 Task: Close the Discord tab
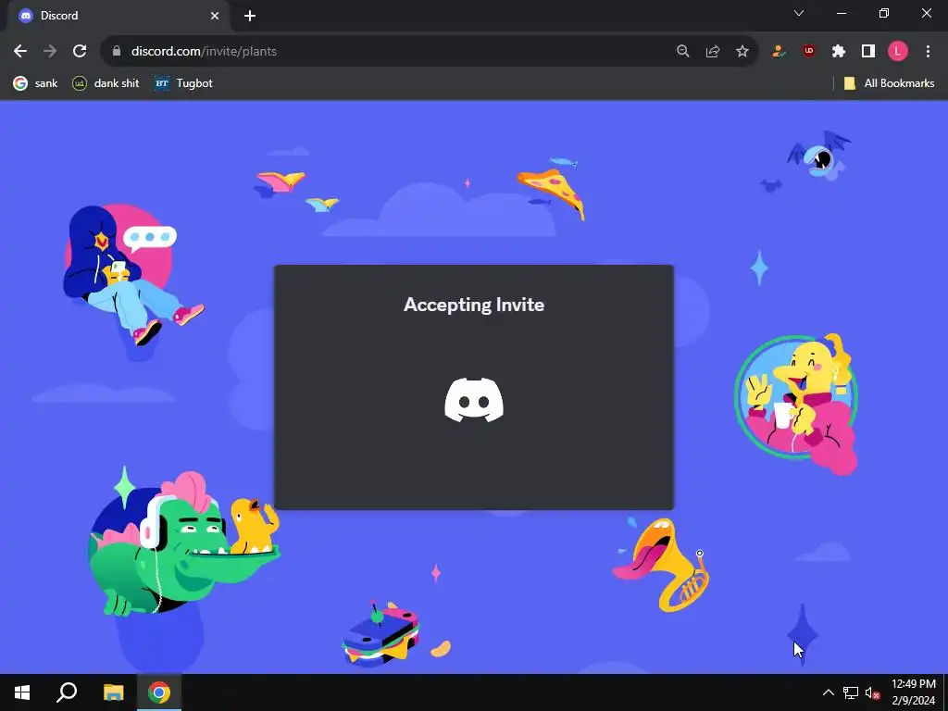[215, 16]
